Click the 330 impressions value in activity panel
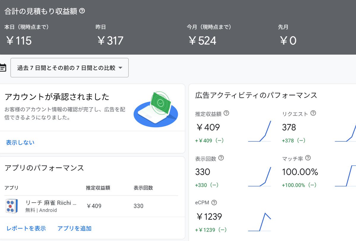Image resolution: width=356 pixels, height=241 pixels. [202, 172]
